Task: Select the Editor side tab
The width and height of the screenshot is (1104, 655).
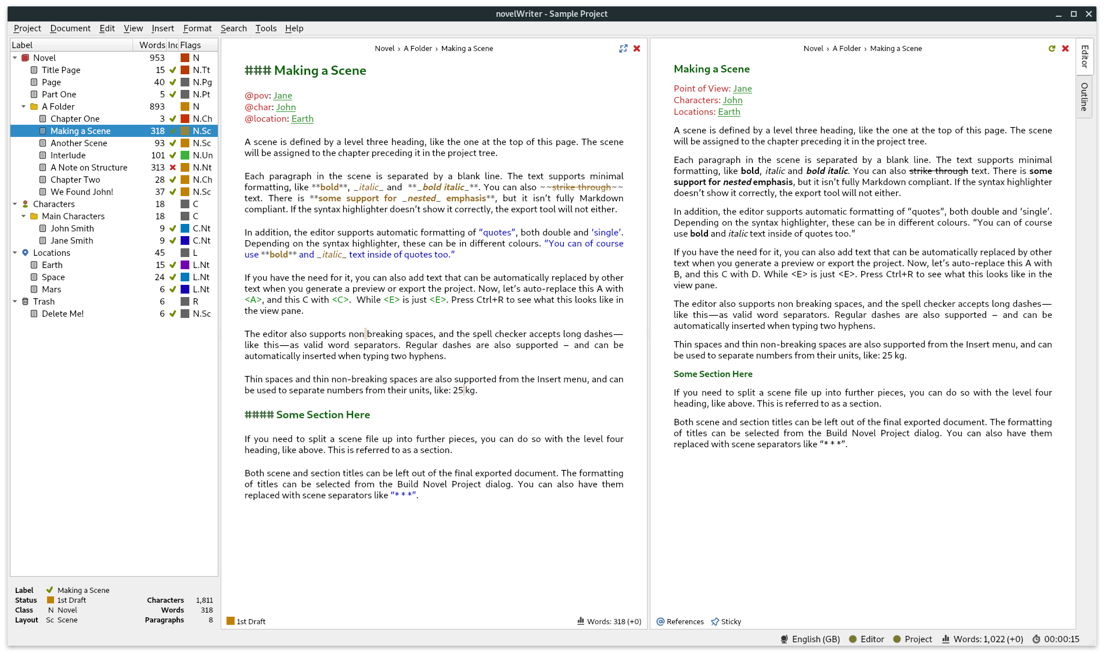Action: (1084, 56)
